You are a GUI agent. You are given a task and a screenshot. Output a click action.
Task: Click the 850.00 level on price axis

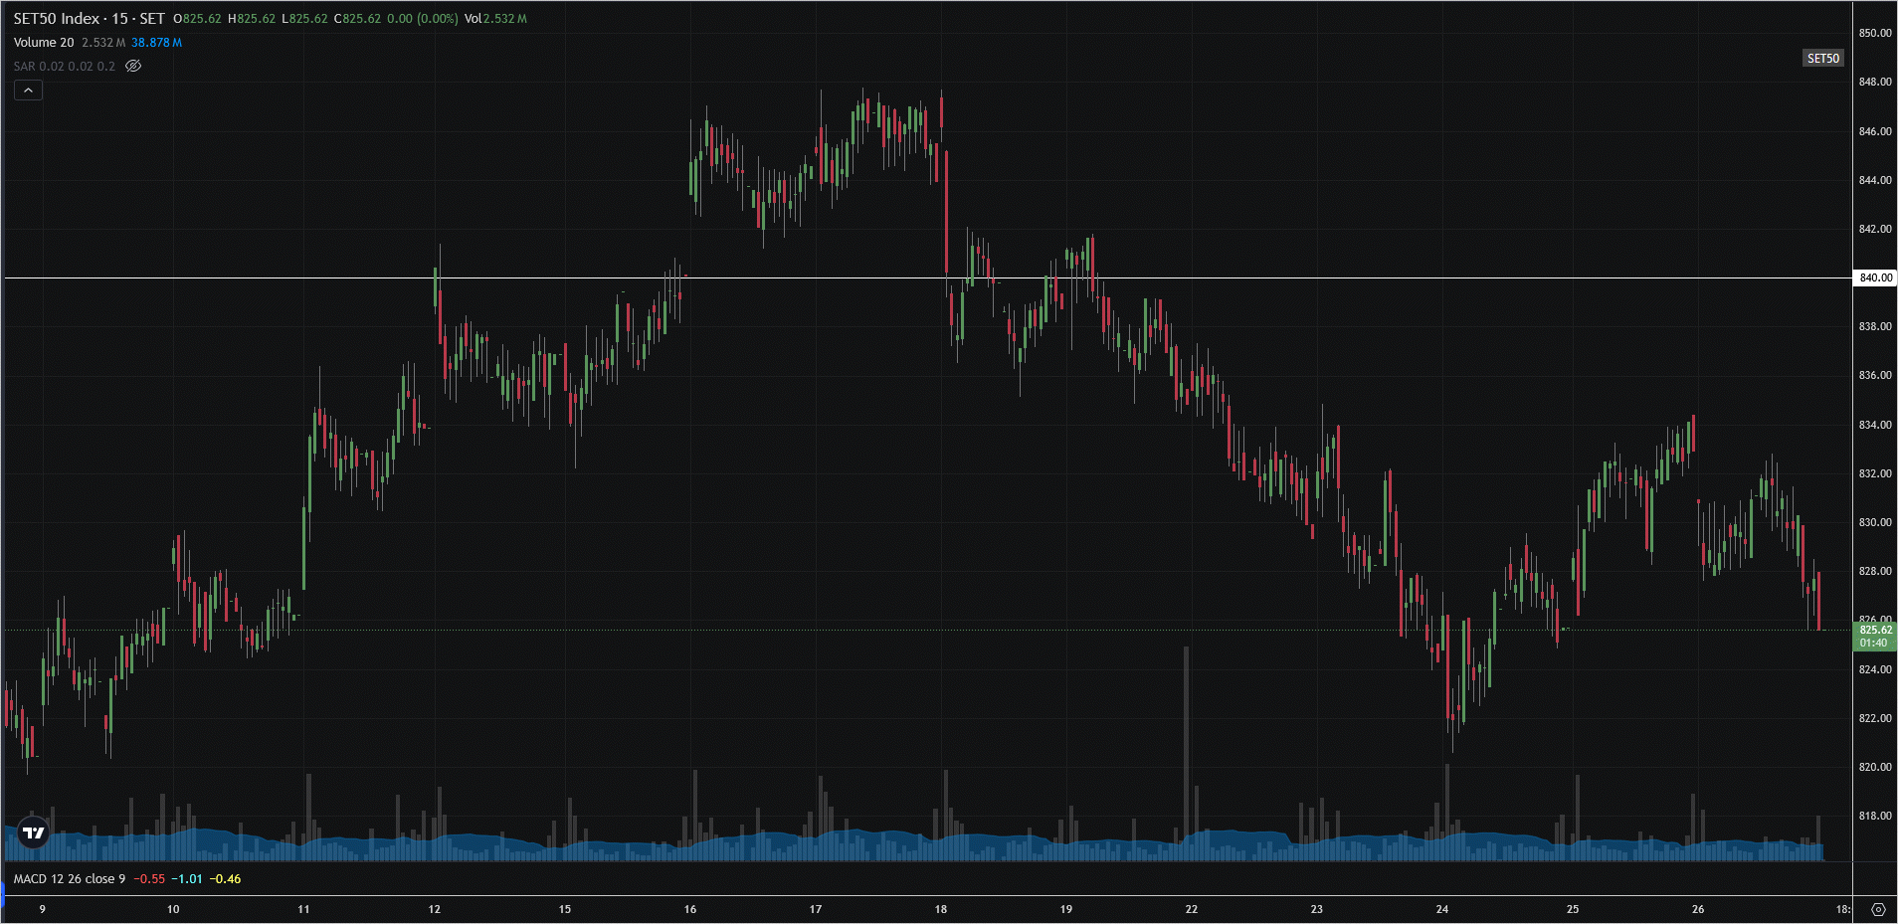(x=1875, y=33)
